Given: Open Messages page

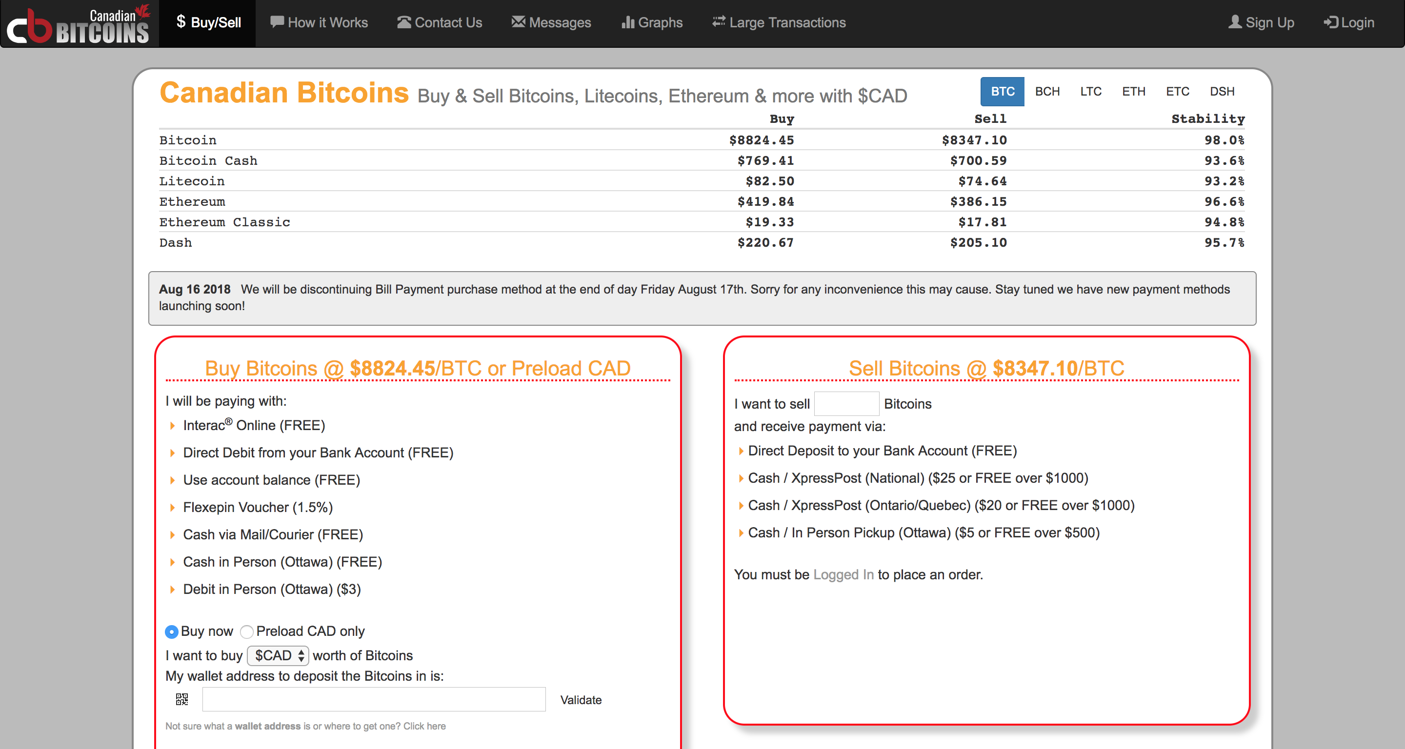Looking at the screenshot, I should pos(551,22).
